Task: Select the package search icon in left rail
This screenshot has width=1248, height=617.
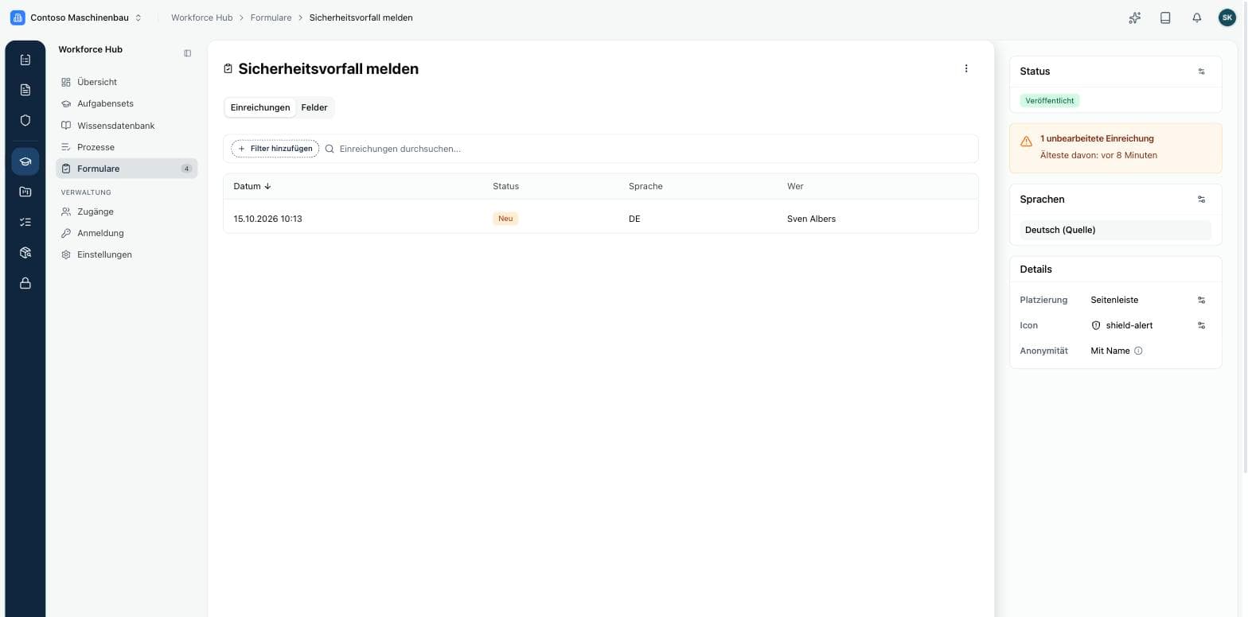Action: coord(25,253)
